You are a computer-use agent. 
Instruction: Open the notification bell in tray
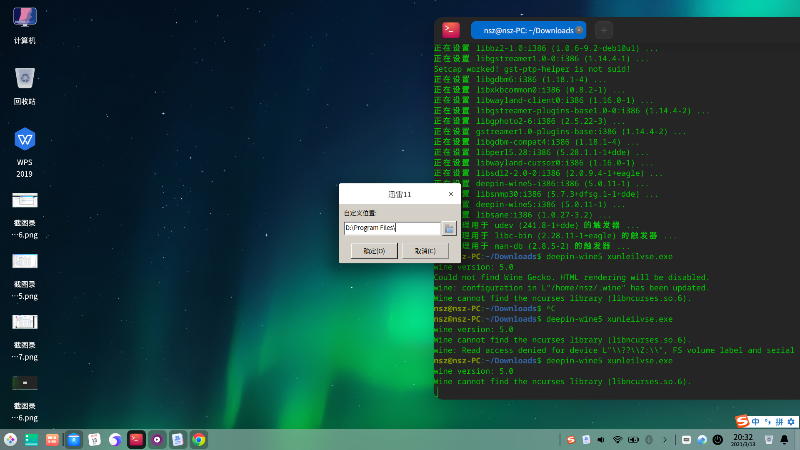click(784, 440)
